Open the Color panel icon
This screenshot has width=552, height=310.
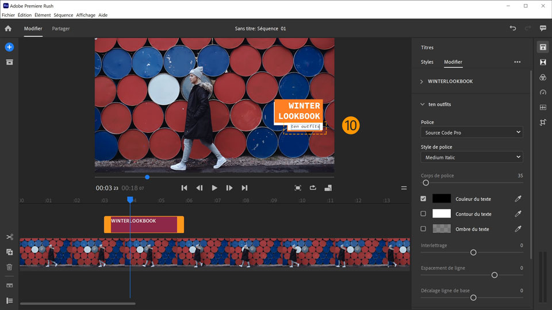point(543,77)
